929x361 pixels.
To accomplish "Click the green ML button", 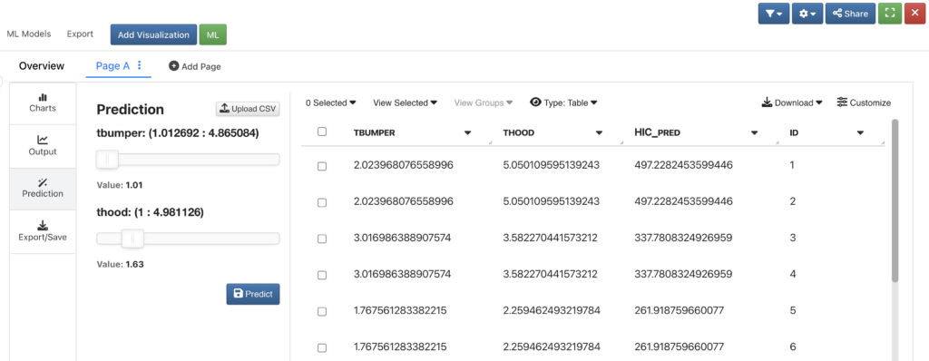I will pos(212,35).
